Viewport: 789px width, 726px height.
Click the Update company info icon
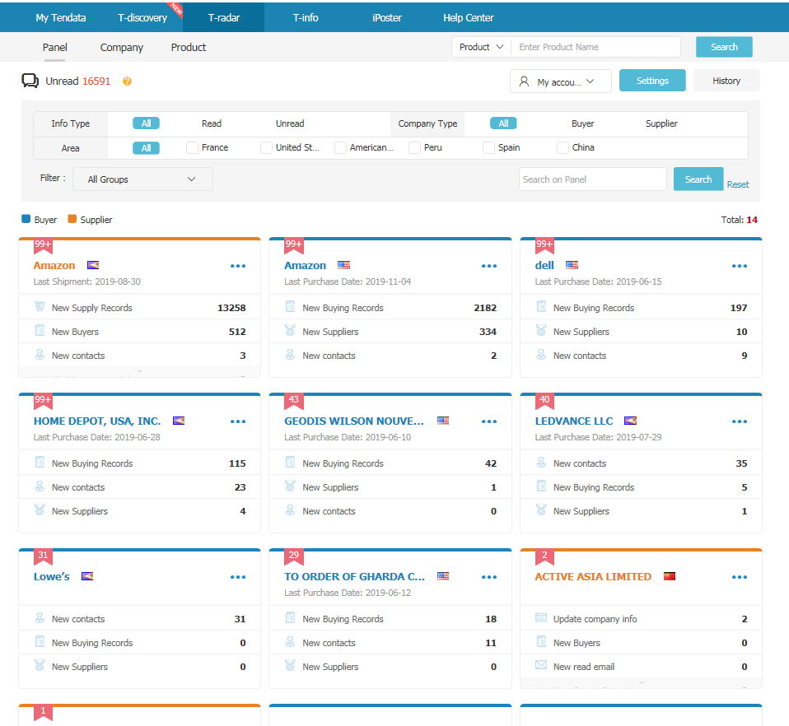(x=541, y=617)
